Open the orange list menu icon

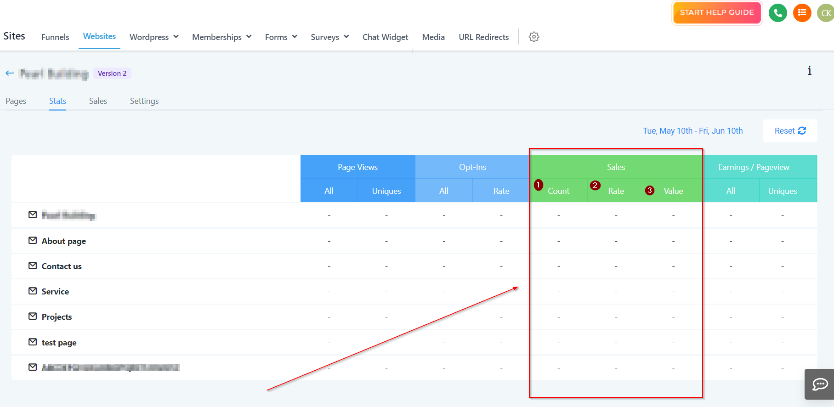click(802, 13)
